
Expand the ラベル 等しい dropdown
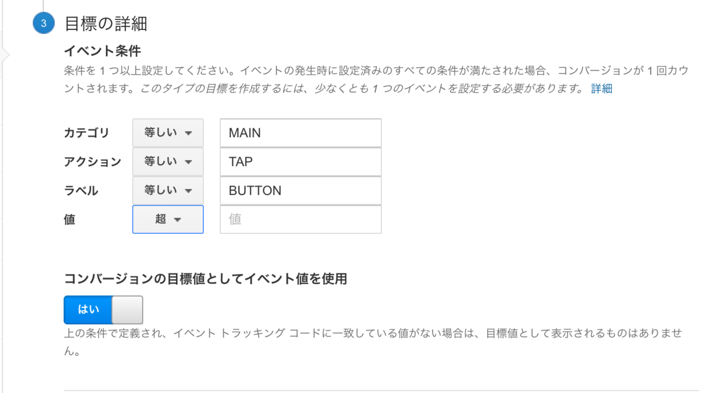click(168, 191)
